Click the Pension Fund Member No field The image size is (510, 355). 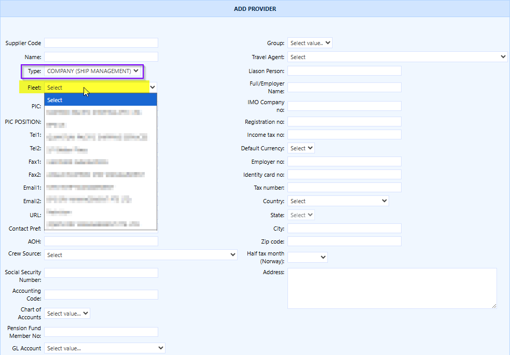(x=101, y=332)
